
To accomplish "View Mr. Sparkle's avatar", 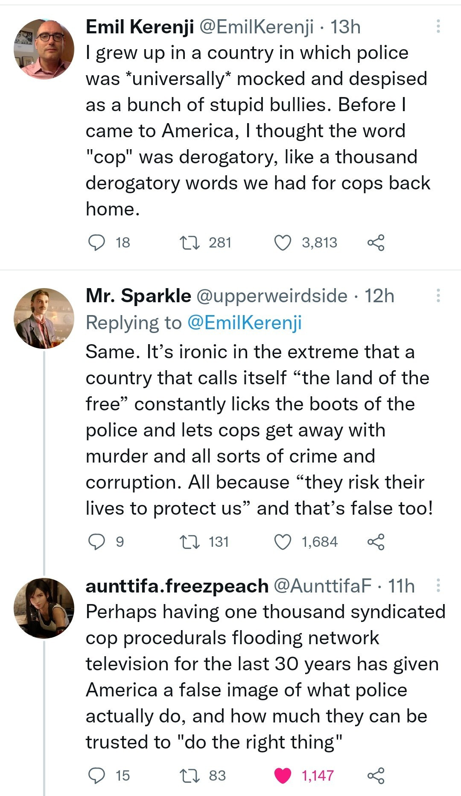I will coord(44,318).
